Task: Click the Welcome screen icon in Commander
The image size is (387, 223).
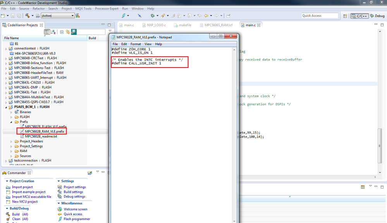Action: pos(60,209)
